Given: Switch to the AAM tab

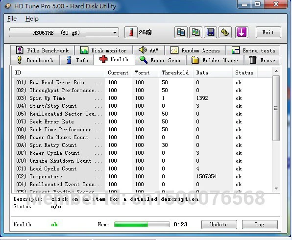Looking at the screenshot, I should [x=148, y=50].
